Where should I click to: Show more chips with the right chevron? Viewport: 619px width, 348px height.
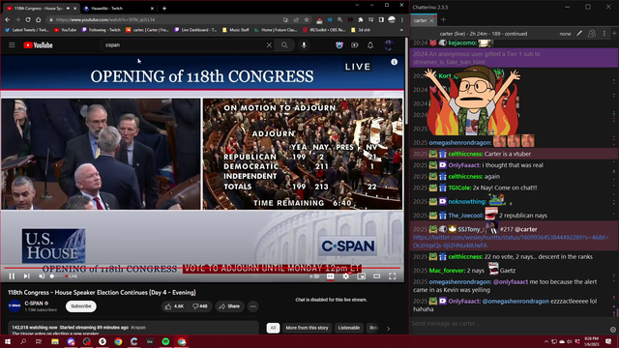pyautogui.click(x=389, y=329)
